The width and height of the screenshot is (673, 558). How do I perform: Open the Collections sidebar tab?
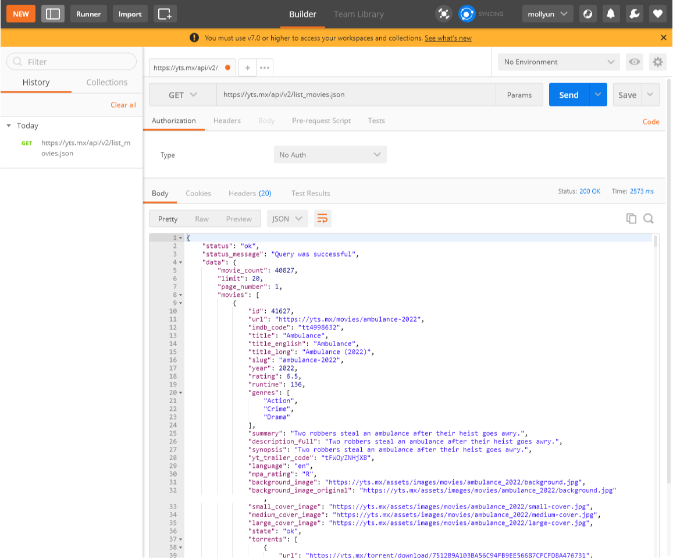tap(107, 83)
